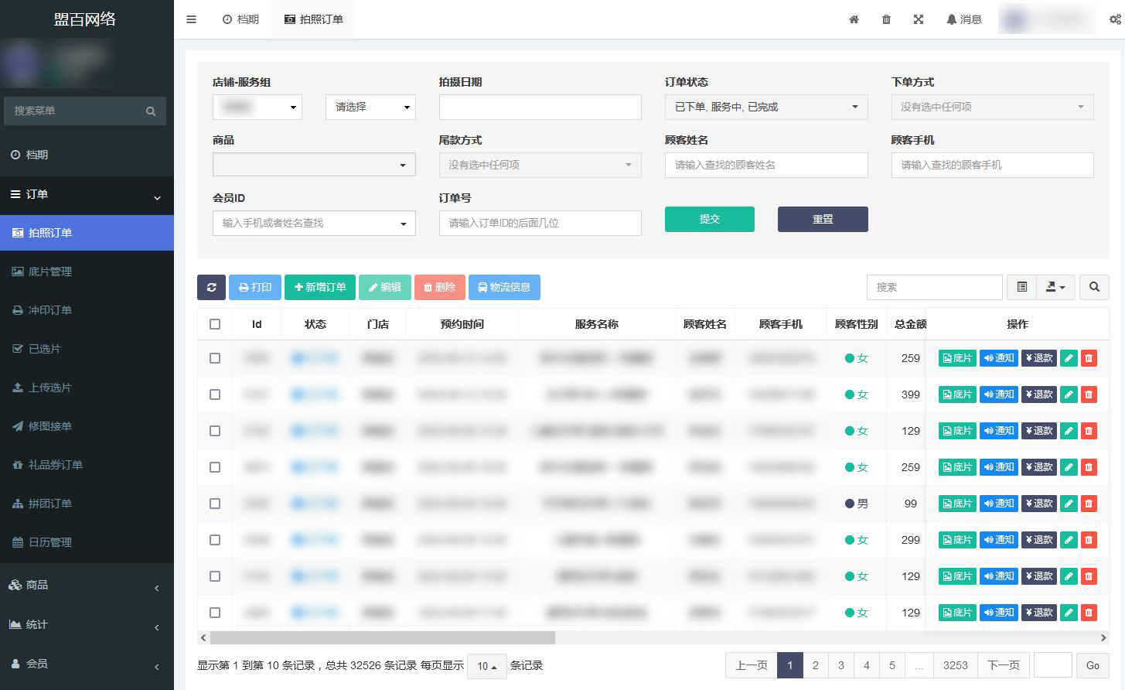Image resolution: width=1125 pixels, height=690 pixels.
Task: Click the refresh icon button above the table
Action: coord(211,287)
